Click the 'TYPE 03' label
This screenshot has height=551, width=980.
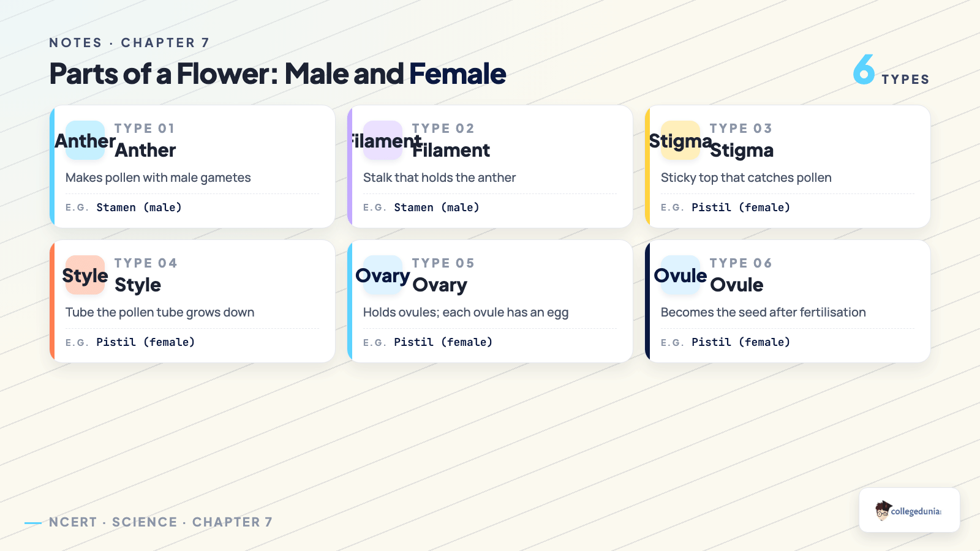741,129
